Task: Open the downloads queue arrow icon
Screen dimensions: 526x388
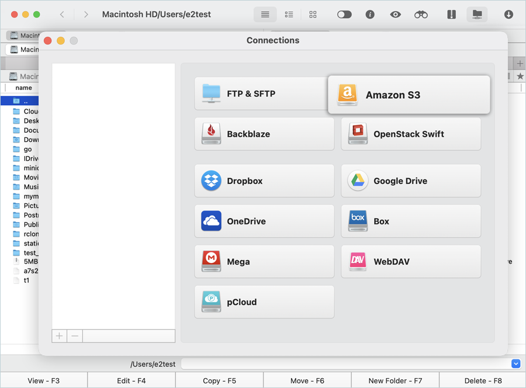Action: pyautogui.click(x=508, y=15)
